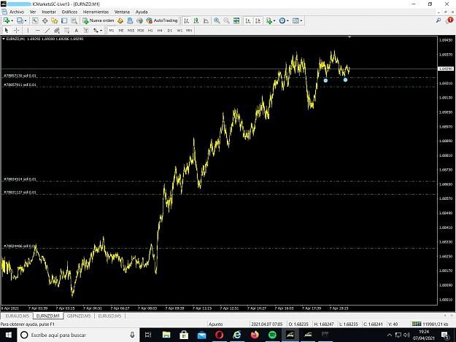
Task: Zoom out of the chart
Action: point(226,20)
